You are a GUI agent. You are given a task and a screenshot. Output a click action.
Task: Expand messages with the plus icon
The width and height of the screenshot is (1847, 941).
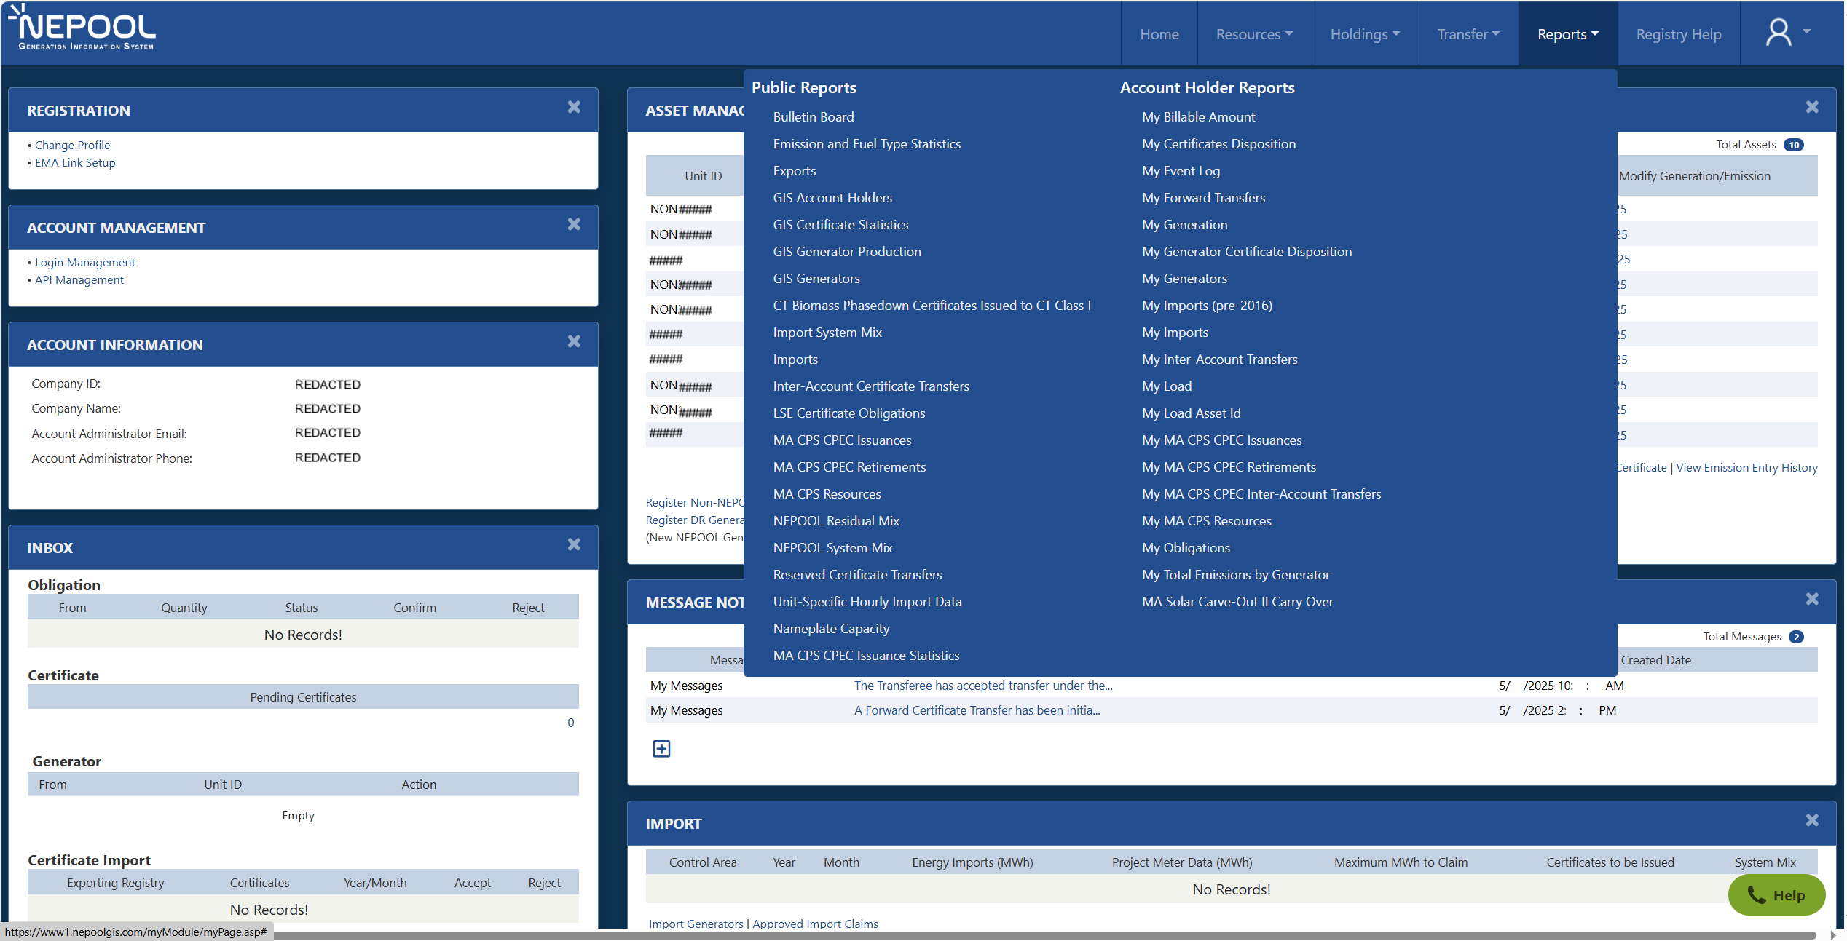pyautogui.click(x=661, y=749)
